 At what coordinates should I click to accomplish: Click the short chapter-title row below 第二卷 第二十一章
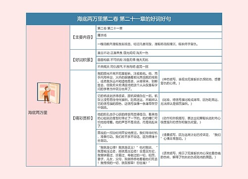click(x=159, y=35)
